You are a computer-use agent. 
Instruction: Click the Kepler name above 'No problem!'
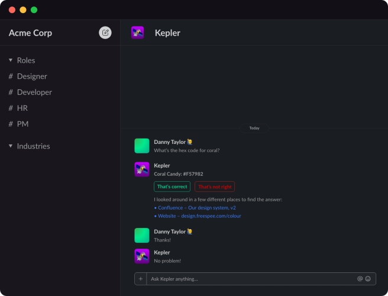click(162, 252)
